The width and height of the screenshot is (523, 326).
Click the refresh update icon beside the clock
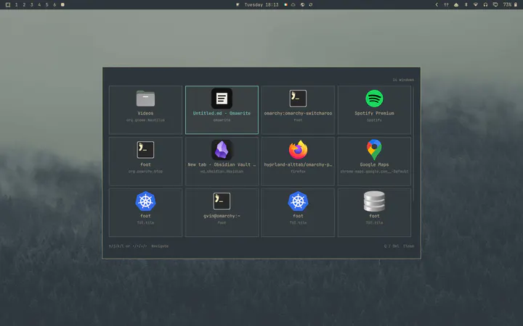point(311,4)
